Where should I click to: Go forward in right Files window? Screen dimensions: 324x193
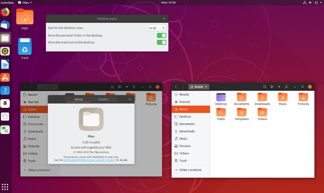click(183, 87)
